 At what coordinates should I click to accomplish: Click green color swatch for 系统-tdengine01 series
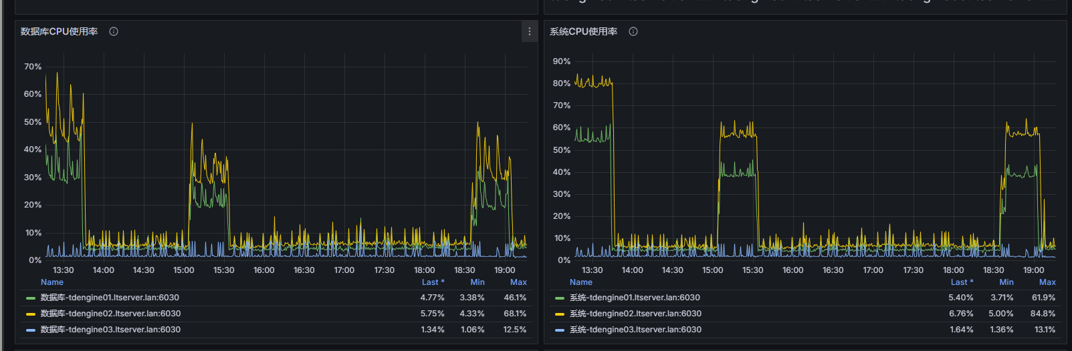[560, 298]
